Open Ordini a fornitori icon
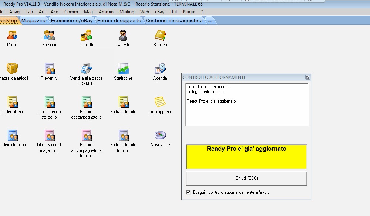This screenshot has width=370, height=216. pos(12,135)
